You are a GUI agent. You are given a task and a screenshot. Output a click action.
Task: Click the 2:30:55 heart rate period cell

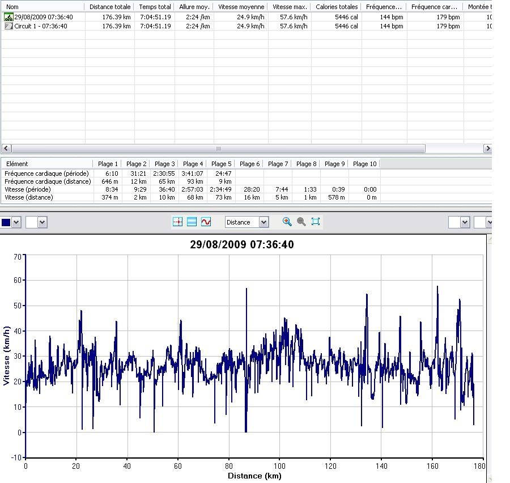click(164, 173)
